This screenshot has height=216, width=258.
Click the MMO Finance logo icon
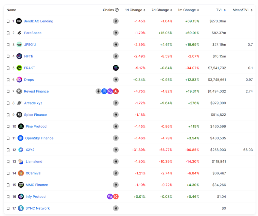tap(21, 185)
